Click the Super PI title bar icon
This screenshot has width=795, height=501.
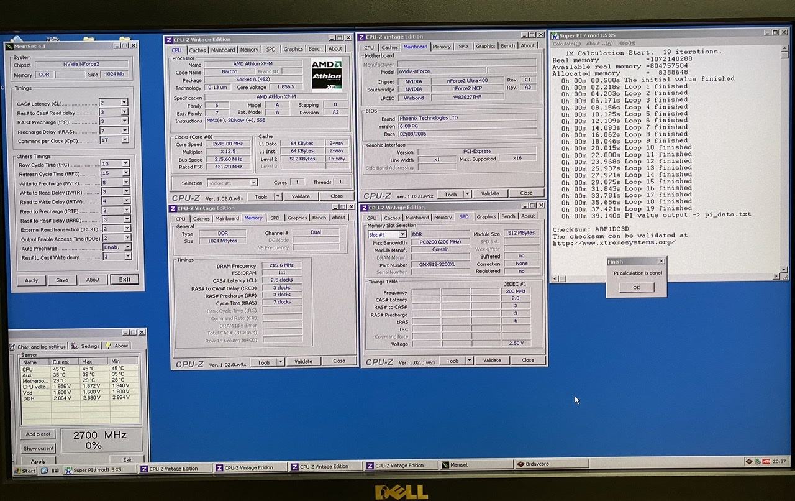pos(555,36)
